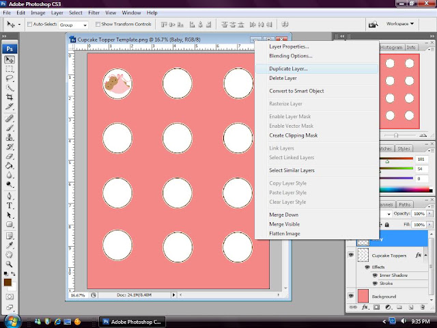Click the Windows Start orb
Image resolution: width=437 pixels, height=328 pixels.
click(x=11, y=321)
